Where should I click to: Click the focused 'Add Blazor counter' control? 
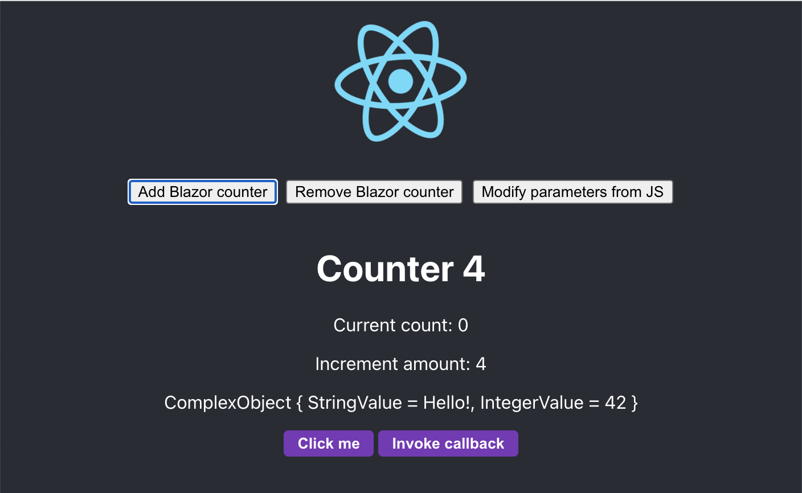click(x=202, y=192)
